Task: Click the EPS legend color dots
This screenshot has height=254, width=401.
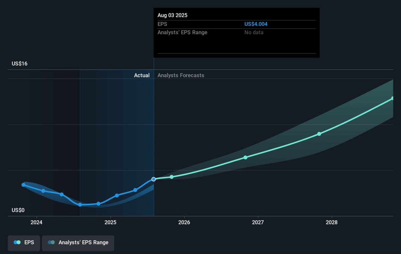Action: (17, 243)
